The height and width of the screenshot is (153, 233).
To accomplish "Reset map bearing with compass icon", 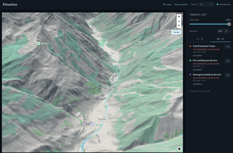I will pyautogui.click(x=179, y=26).
